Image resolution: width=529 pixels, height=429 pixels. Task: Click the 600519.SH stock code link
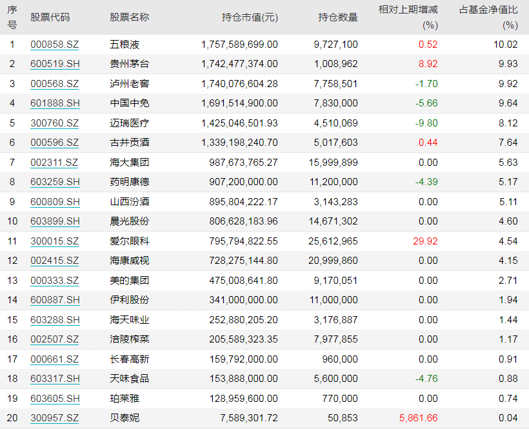(x=55, y=64)
